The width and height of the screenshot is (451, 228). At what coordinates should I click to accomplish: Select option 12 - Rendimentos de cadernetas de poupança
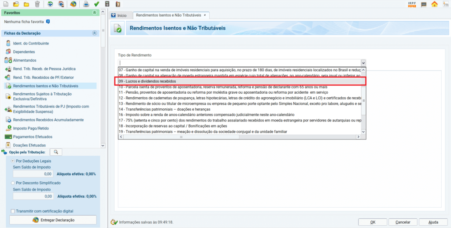click(x=239, y=98)
